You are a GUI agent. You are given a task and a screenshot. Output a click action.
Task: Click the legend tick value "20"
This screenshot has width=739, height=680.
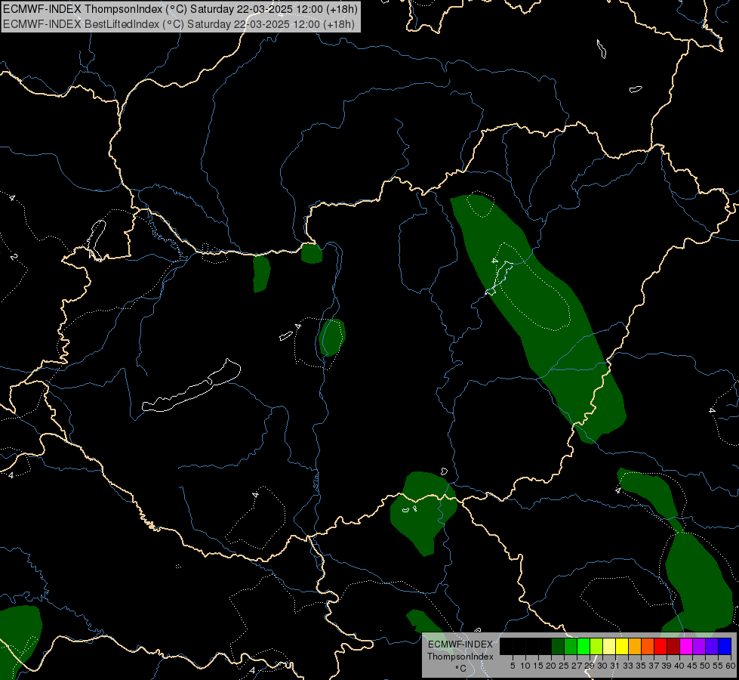point(551,666)
